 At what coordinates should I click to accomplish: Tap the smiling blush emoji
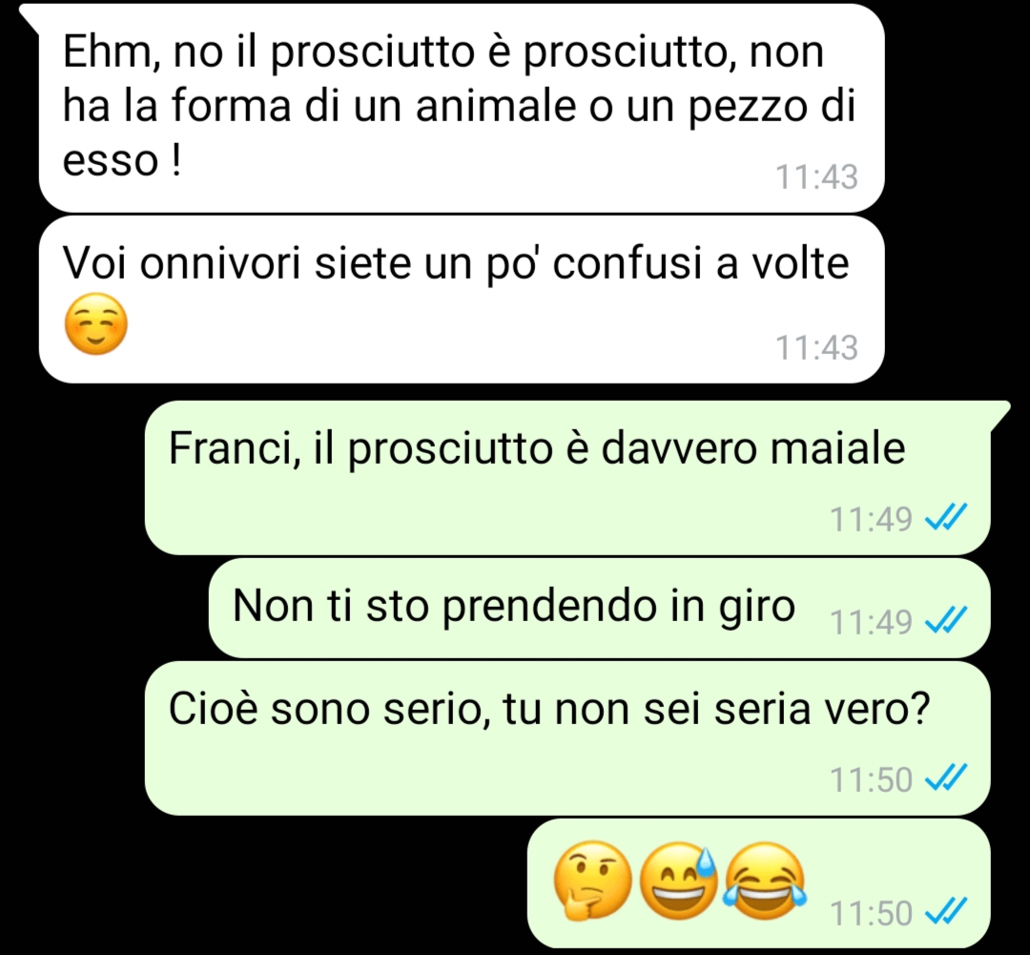[96, 324]
